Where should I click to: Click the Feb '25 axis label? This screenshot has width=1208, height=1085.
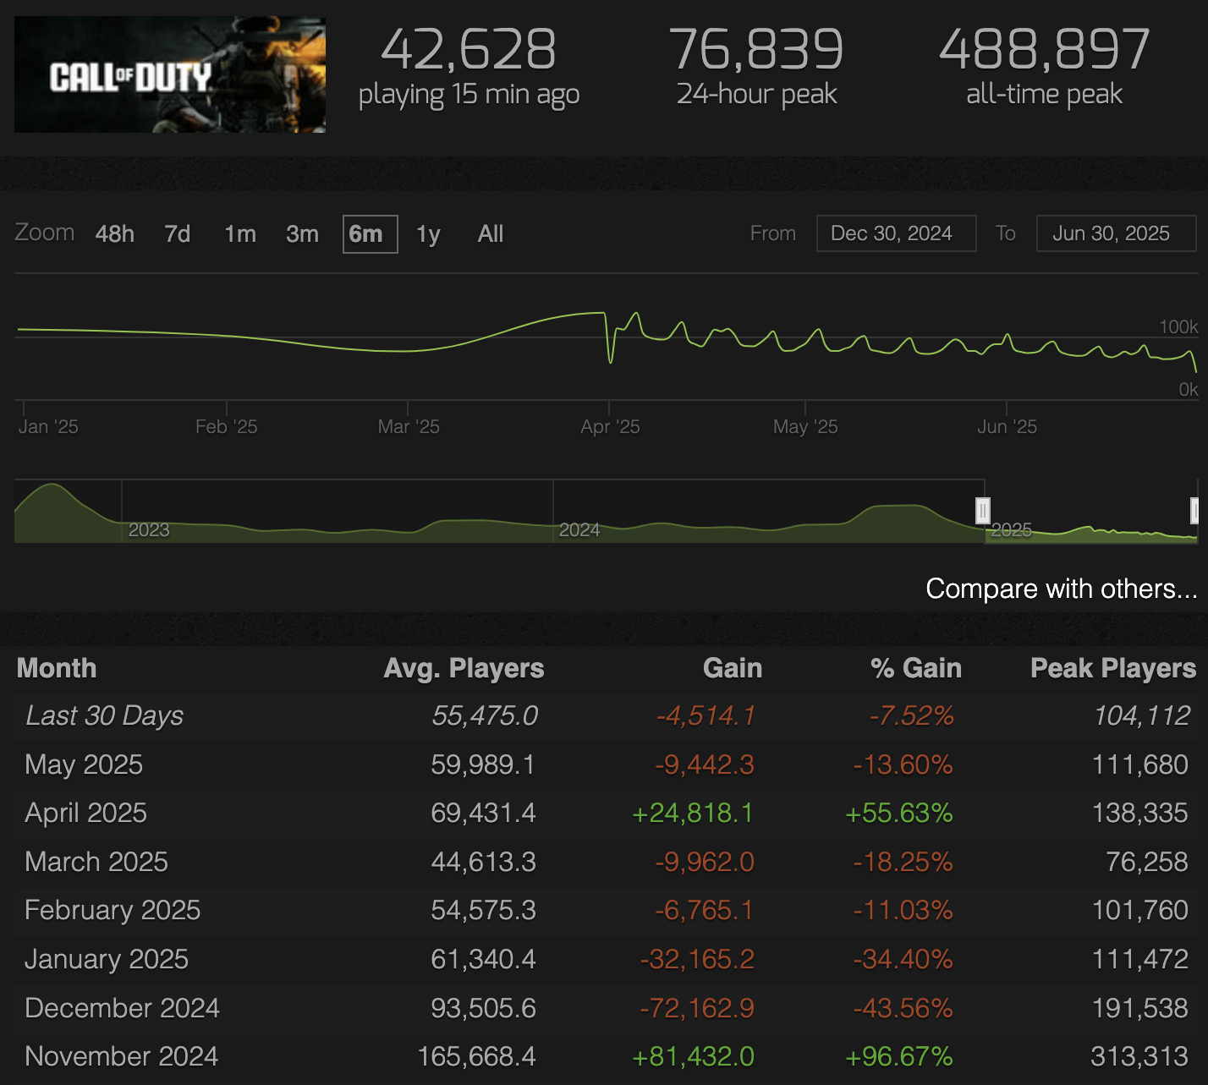click(x=226, y=426)
